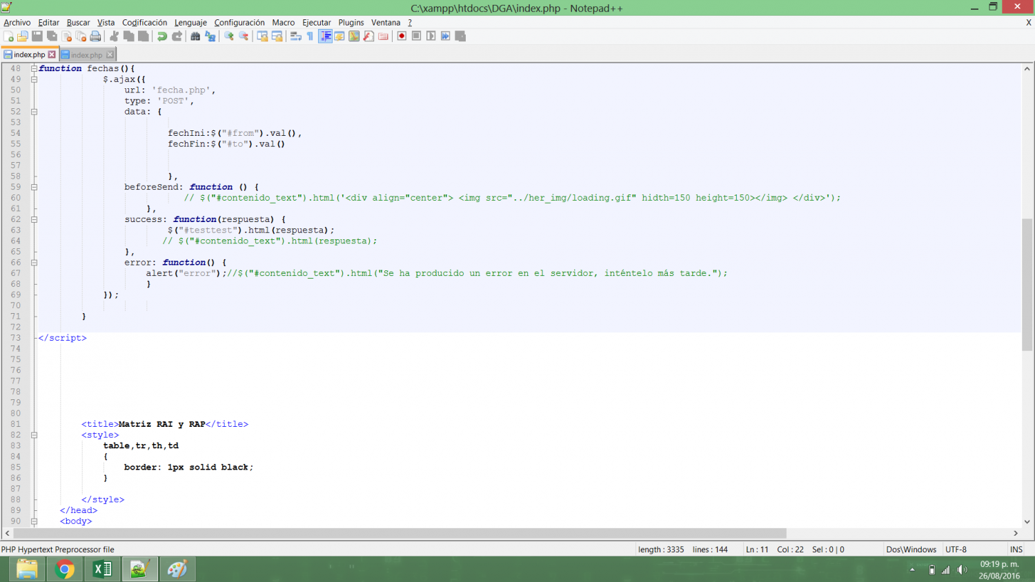Open Excel from the taskbar

click(x=102, y=569)
